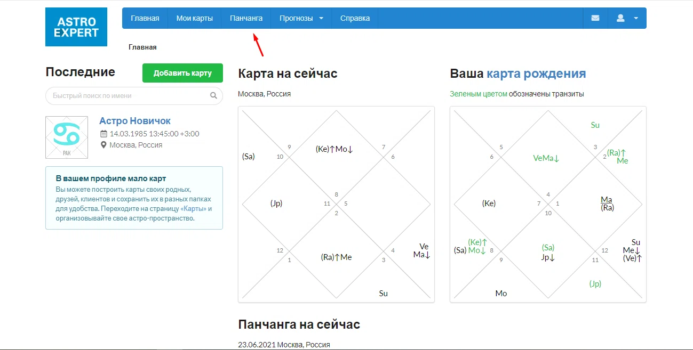Click the location pin beside Москва, Россия
Screen dimensions: 693x350
pos(103,145)
